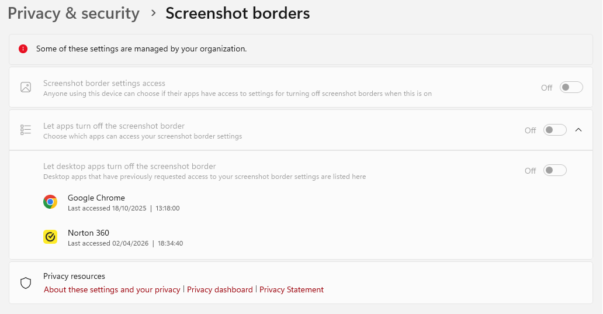The image size is (603, 314).
Task: Click the Screenshot borders page title
Action: pyautogui.click(x=238, y=13)
